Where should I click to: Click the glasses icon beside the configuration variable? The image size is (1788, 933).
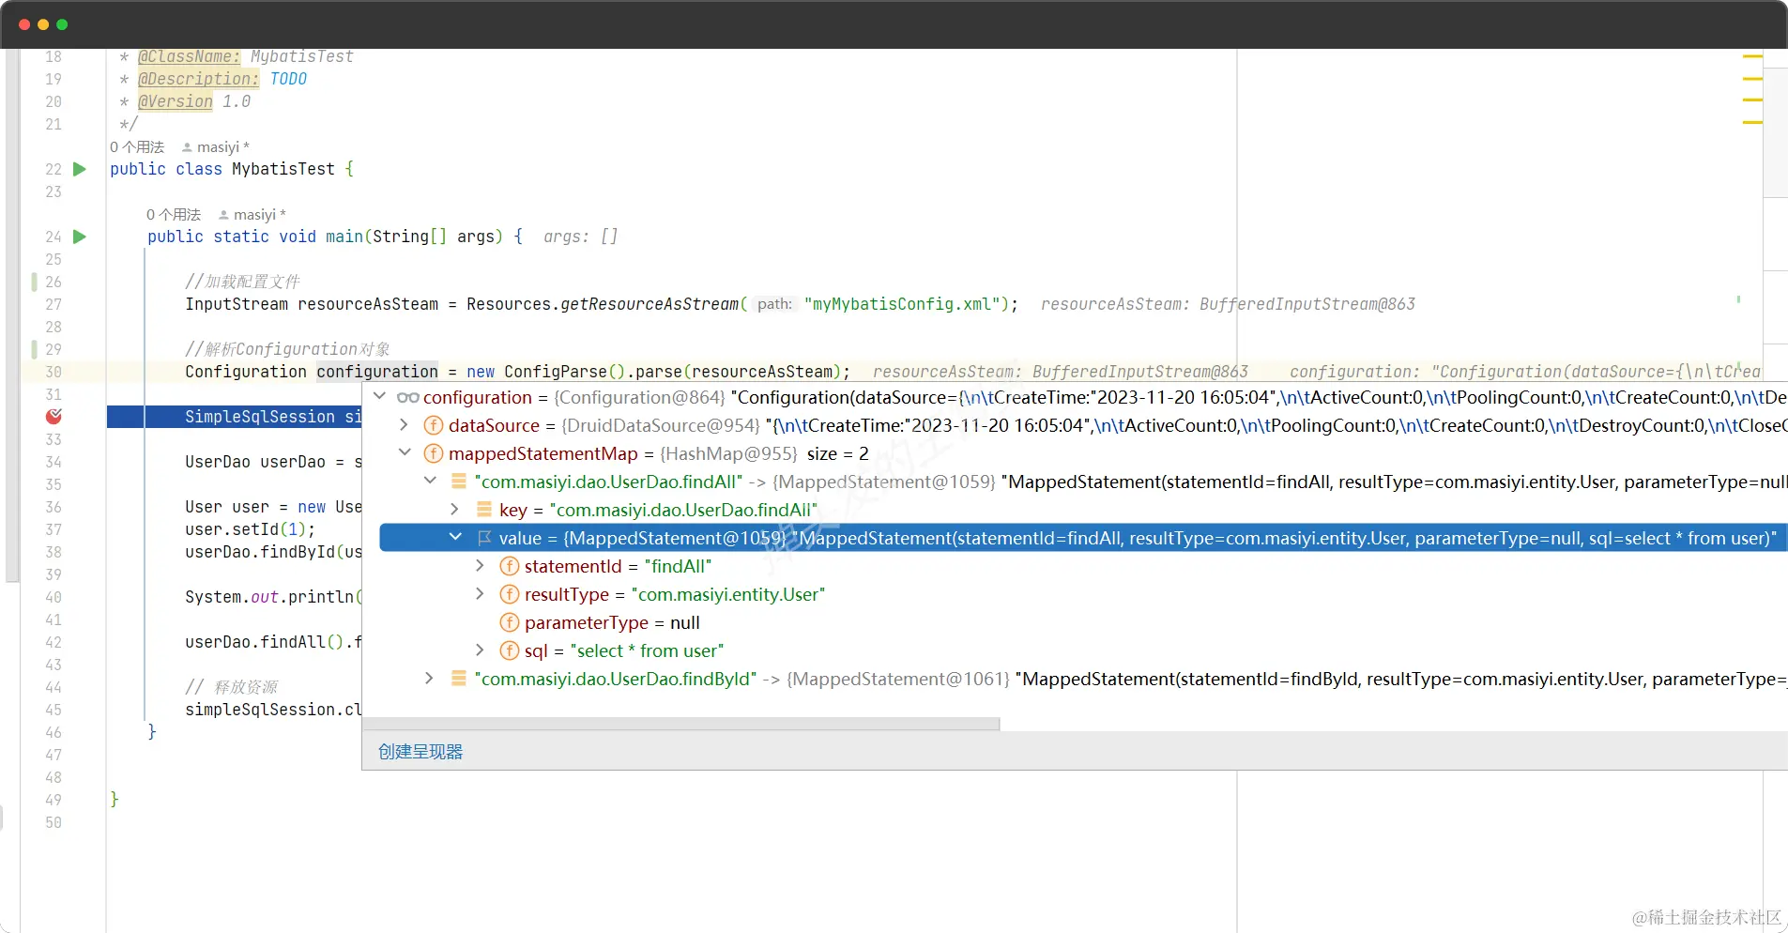pos(407,397)
